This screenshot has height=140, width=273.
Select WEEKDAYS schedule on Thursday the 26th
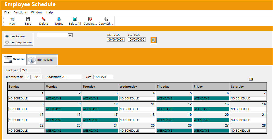point(174,131)
